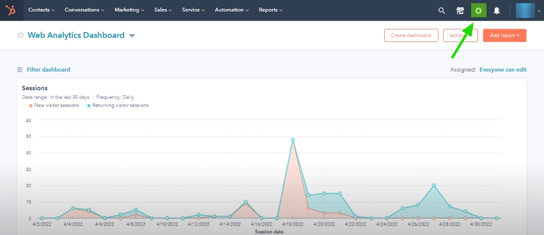Click the 4/30/2022 axis label

481,225
